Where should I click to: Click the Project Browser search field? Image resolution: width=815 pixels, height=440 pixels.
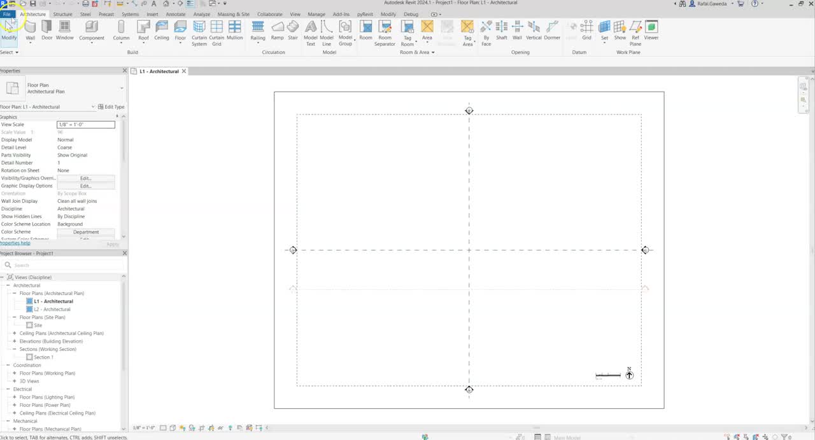pyautogui.click(x=64, y=265)
